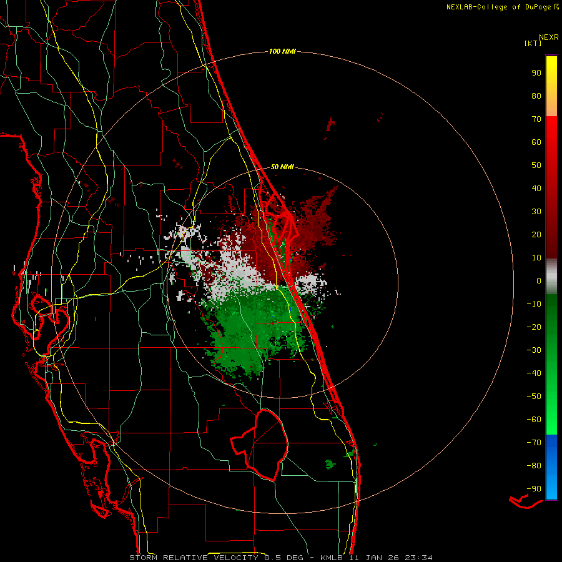
Task: Select the -20 value on velocity scale
Action: 534,327
